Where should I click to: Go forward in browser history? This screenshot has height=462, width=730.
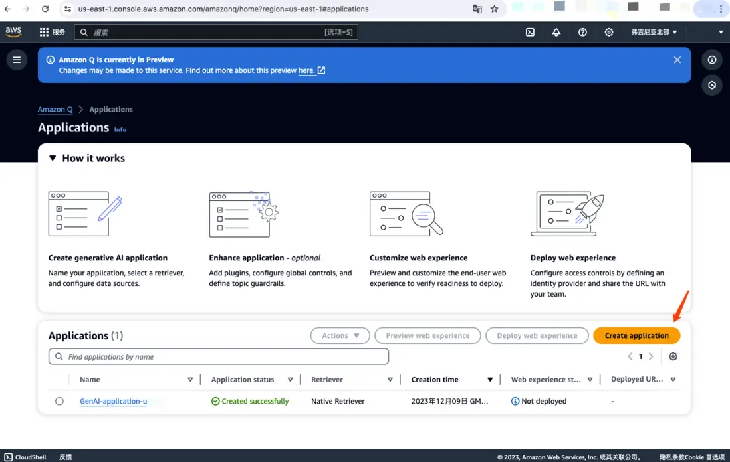point(26,9)
